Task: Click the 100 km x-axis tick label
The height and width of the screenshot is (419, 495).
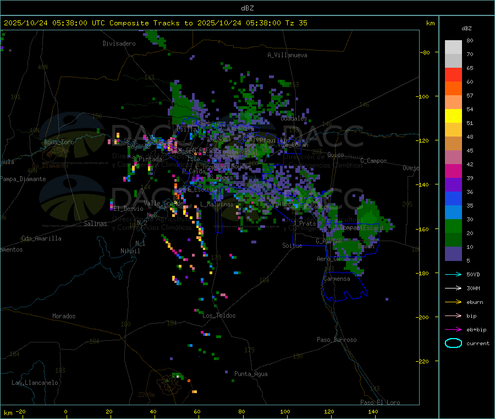Action: pyautogui.click(x=285, y=411)
